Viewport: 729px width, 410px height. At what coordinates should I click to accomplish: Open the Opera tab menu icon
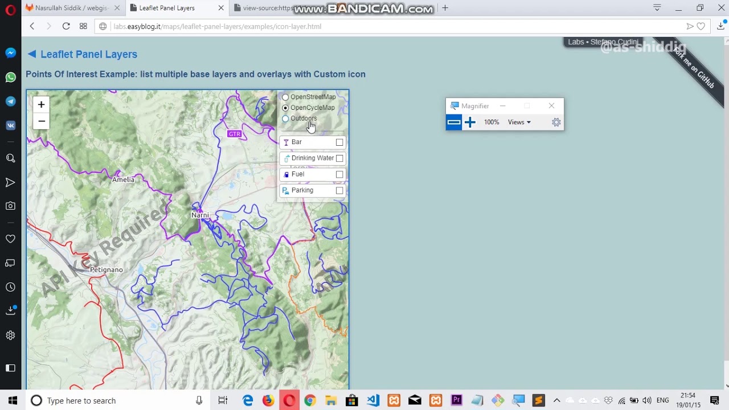tap(657, 8)
